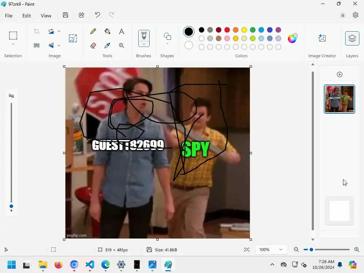This screenshot has width=364, height=273.
Task: Expand the Selection options chevron
Action: tap(13, 44)
